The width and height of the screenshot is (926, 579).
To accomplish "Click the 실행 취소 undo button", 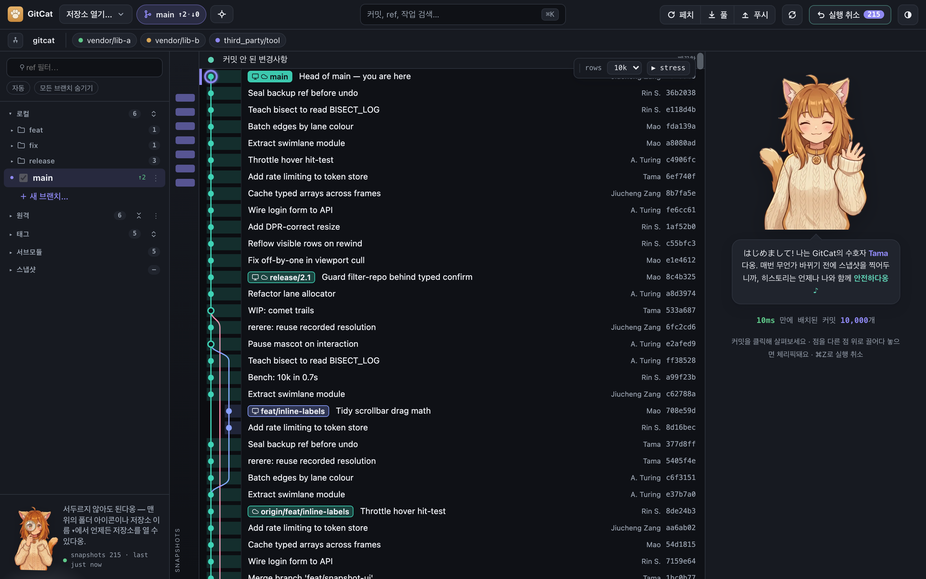I will [x=850, y=14].
